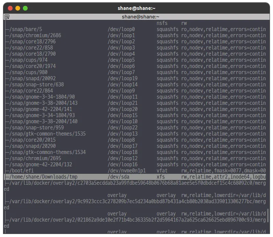Select the /snap/core22/858 mount path
273x237 pixels.
pos(31,48)
